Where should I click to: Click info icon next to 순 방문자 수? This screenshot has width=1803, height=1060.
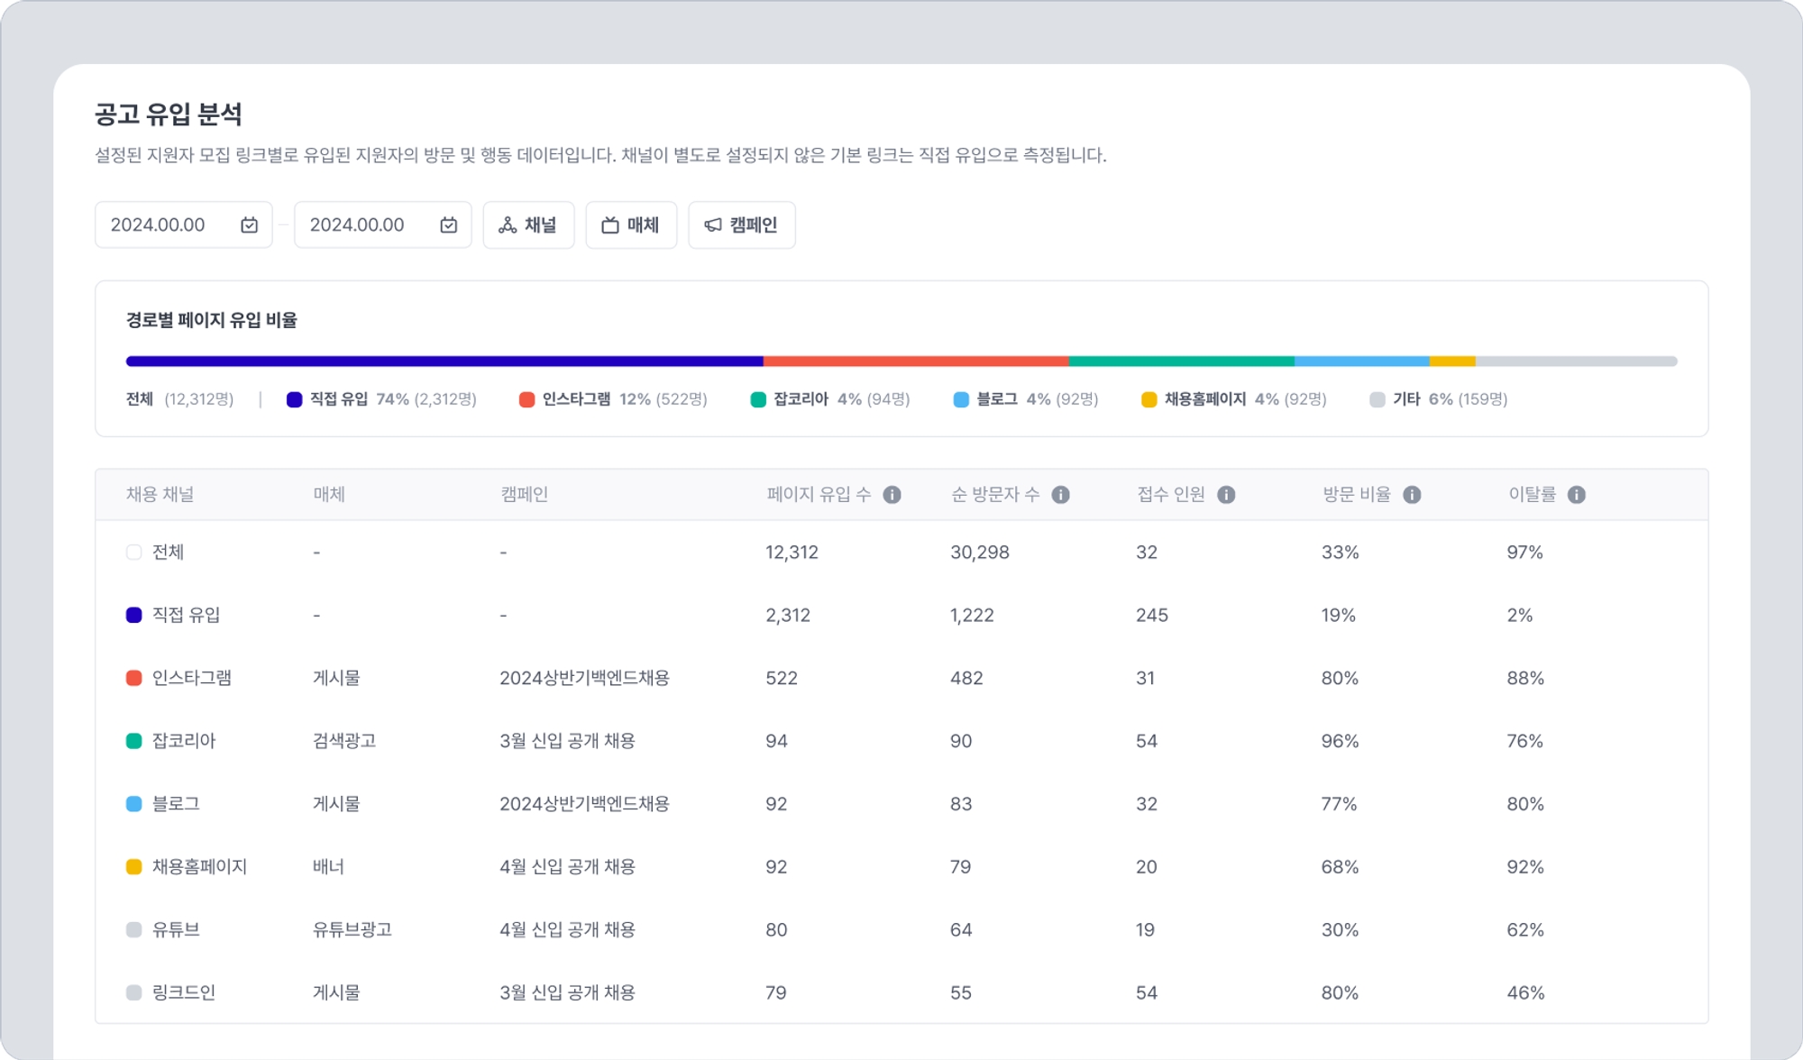click(x=1060, y=495)
